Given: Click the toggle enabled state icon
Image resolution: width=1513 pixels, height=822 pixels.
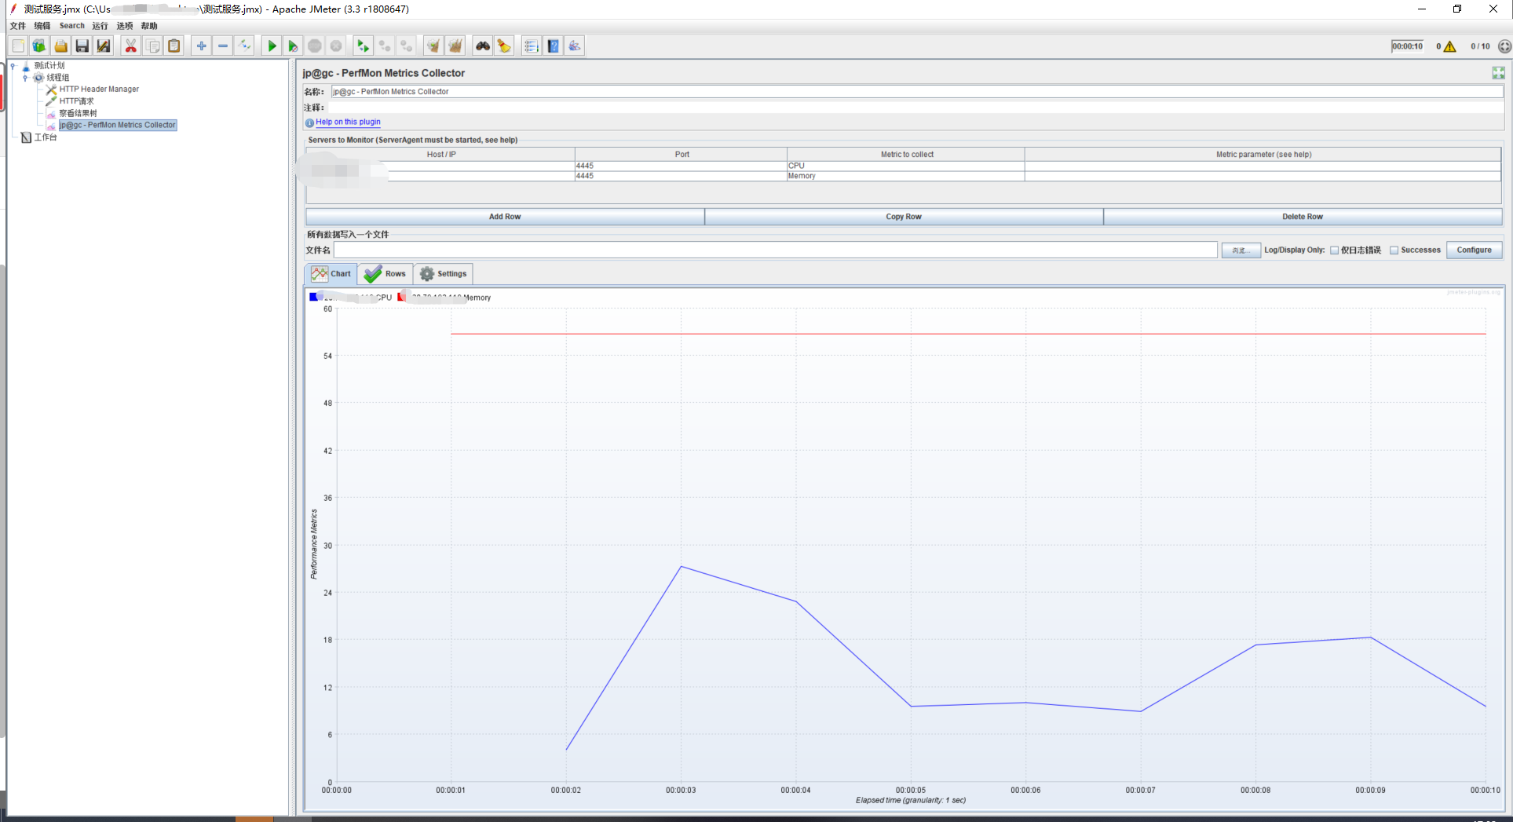Looking at the screenshot, I should [244, 46].
